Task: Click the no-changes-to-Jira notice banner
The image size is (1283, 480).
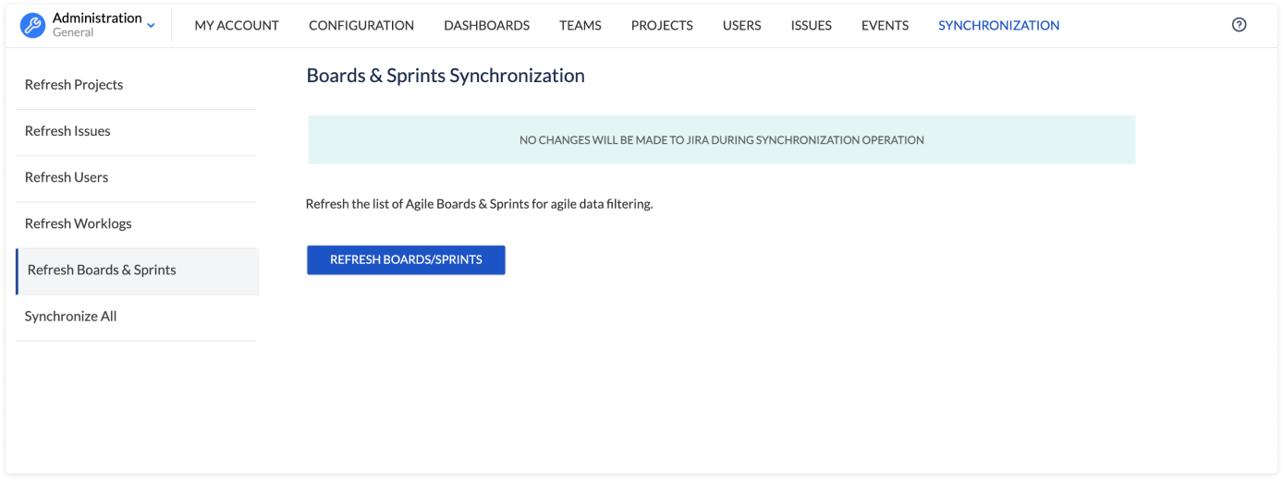Action: tap(721, 140)
